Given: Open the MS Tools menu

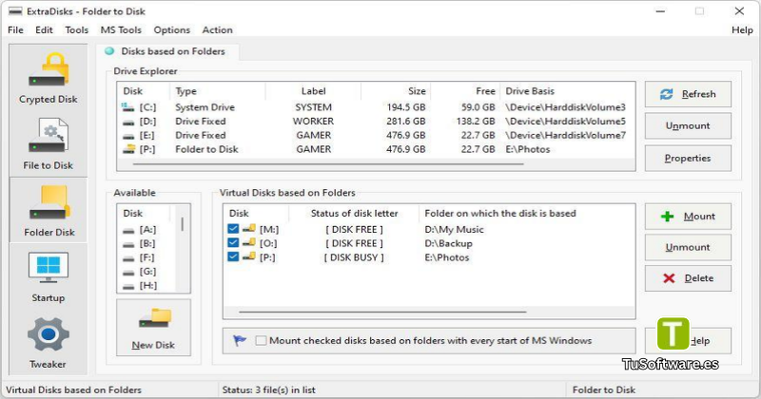Looking at the screenshot, I should click(121, 30).
